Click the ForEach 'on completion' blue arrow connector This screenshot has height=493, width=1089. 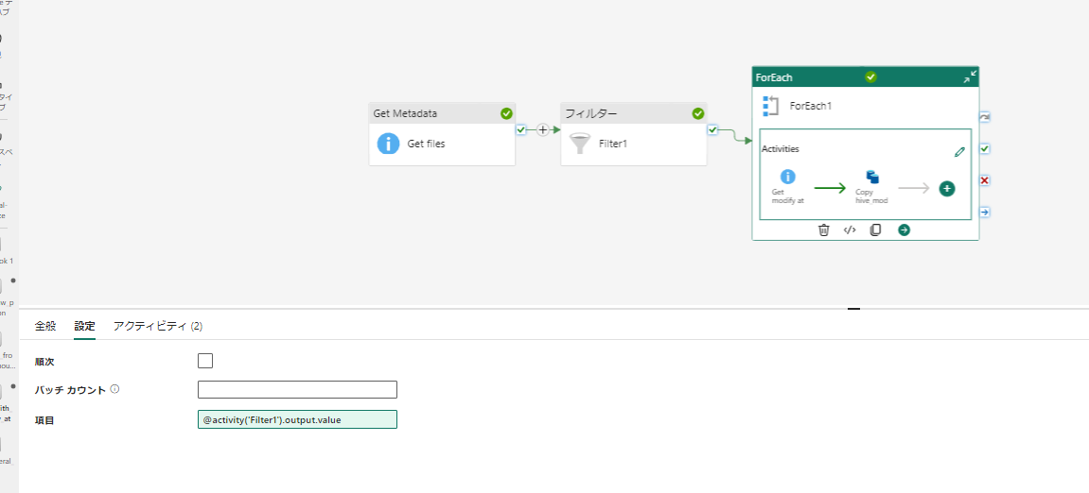[985, 212]
